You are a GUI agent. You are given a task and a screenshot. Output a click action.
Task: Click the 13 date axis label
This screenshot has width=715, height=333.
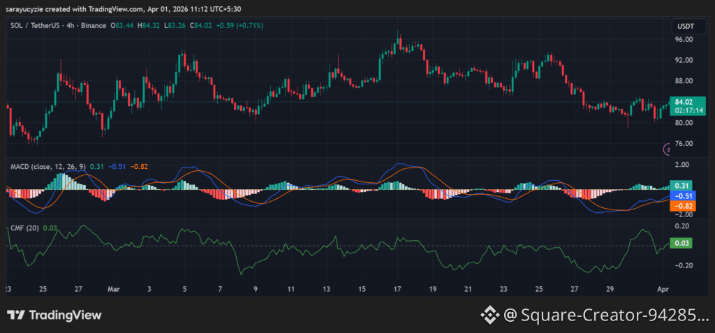(x=327, y=289)
